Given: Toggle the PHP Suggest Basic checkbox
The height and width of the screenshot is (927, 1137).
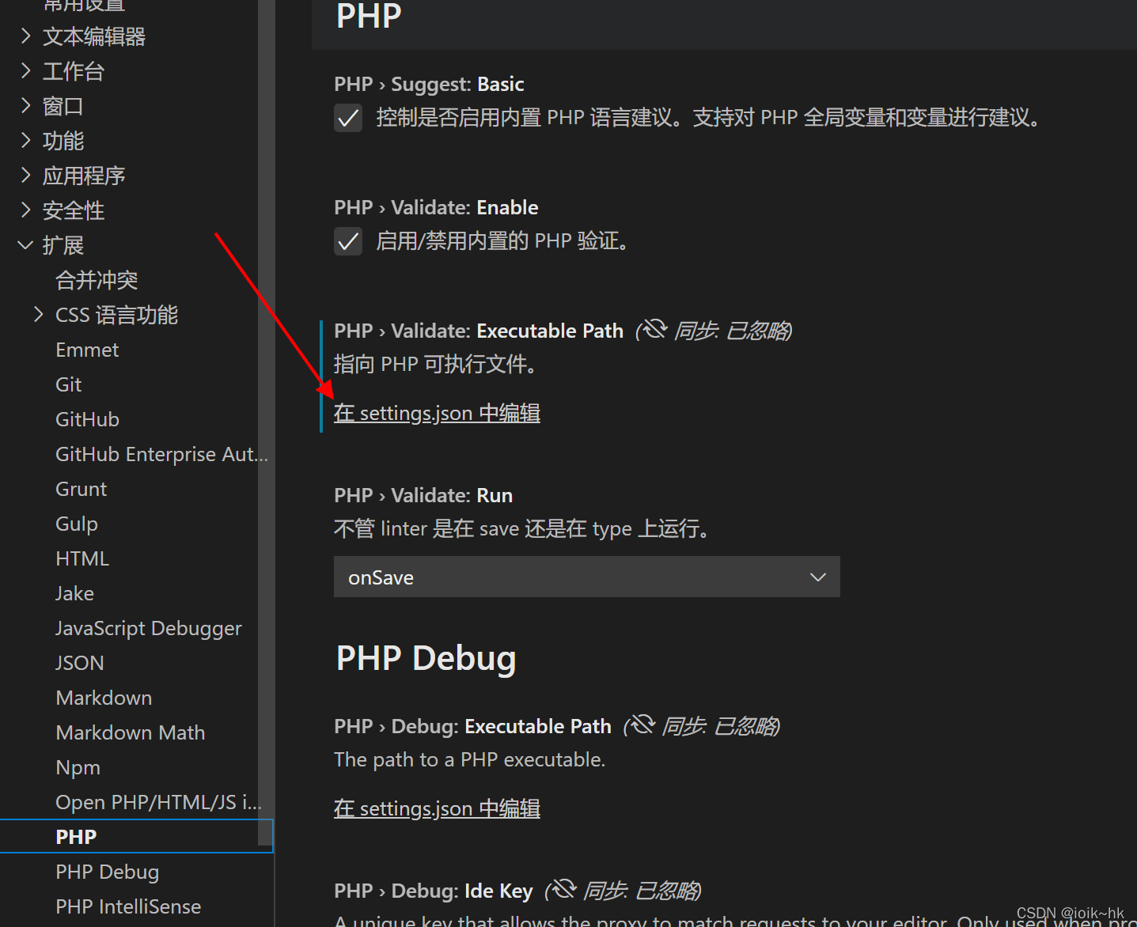Looking at the screenshot, I should tap(348, 118).
